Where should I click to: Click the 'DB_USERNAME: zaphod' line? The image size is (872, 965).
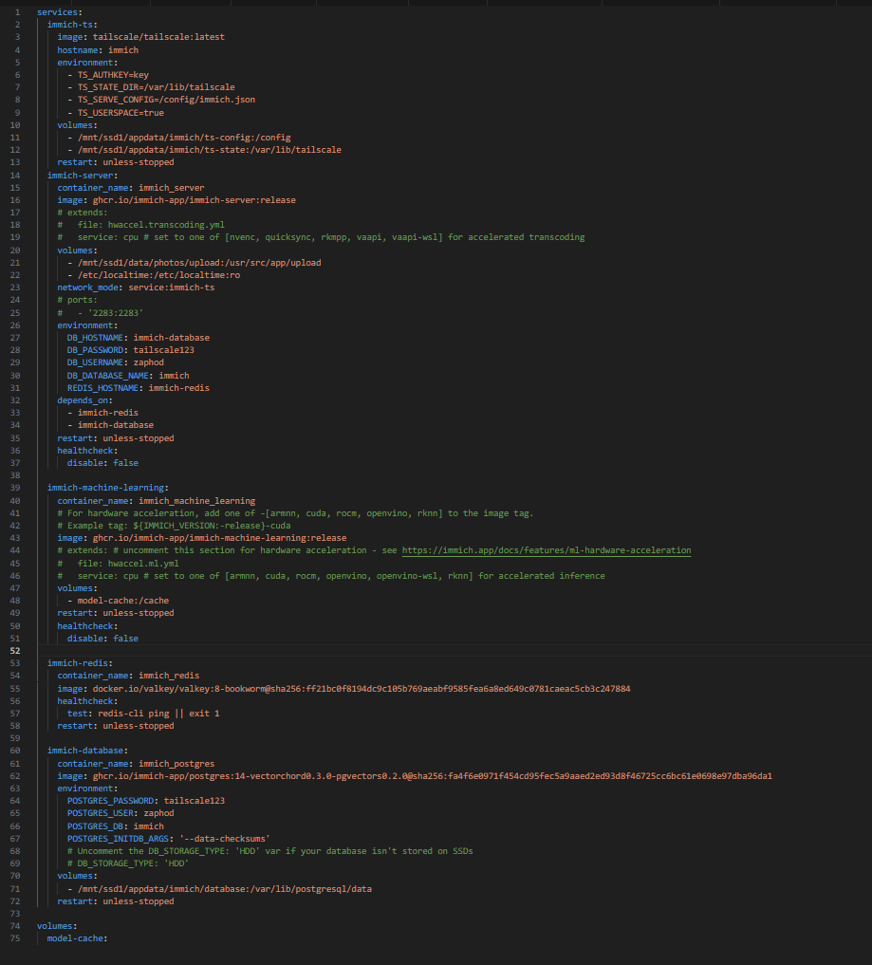pyautogui.click(x=116, y=362)
